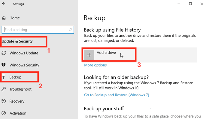Viewport: 206px width, 119px height.
Task: Minimize the Settings window
Action: (179, 4)
